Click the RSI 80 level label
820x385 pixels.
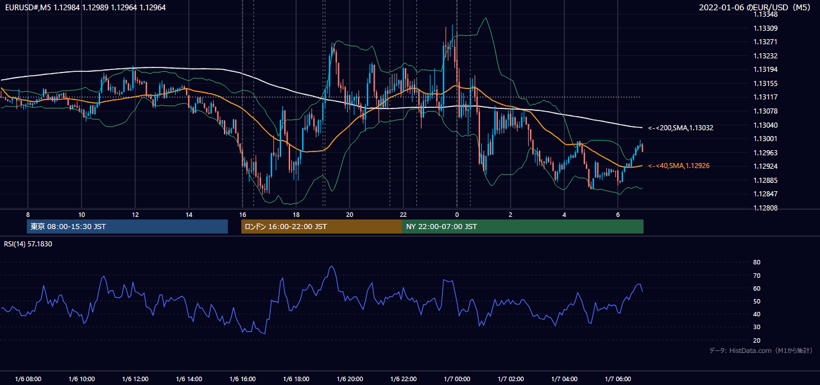756,262
